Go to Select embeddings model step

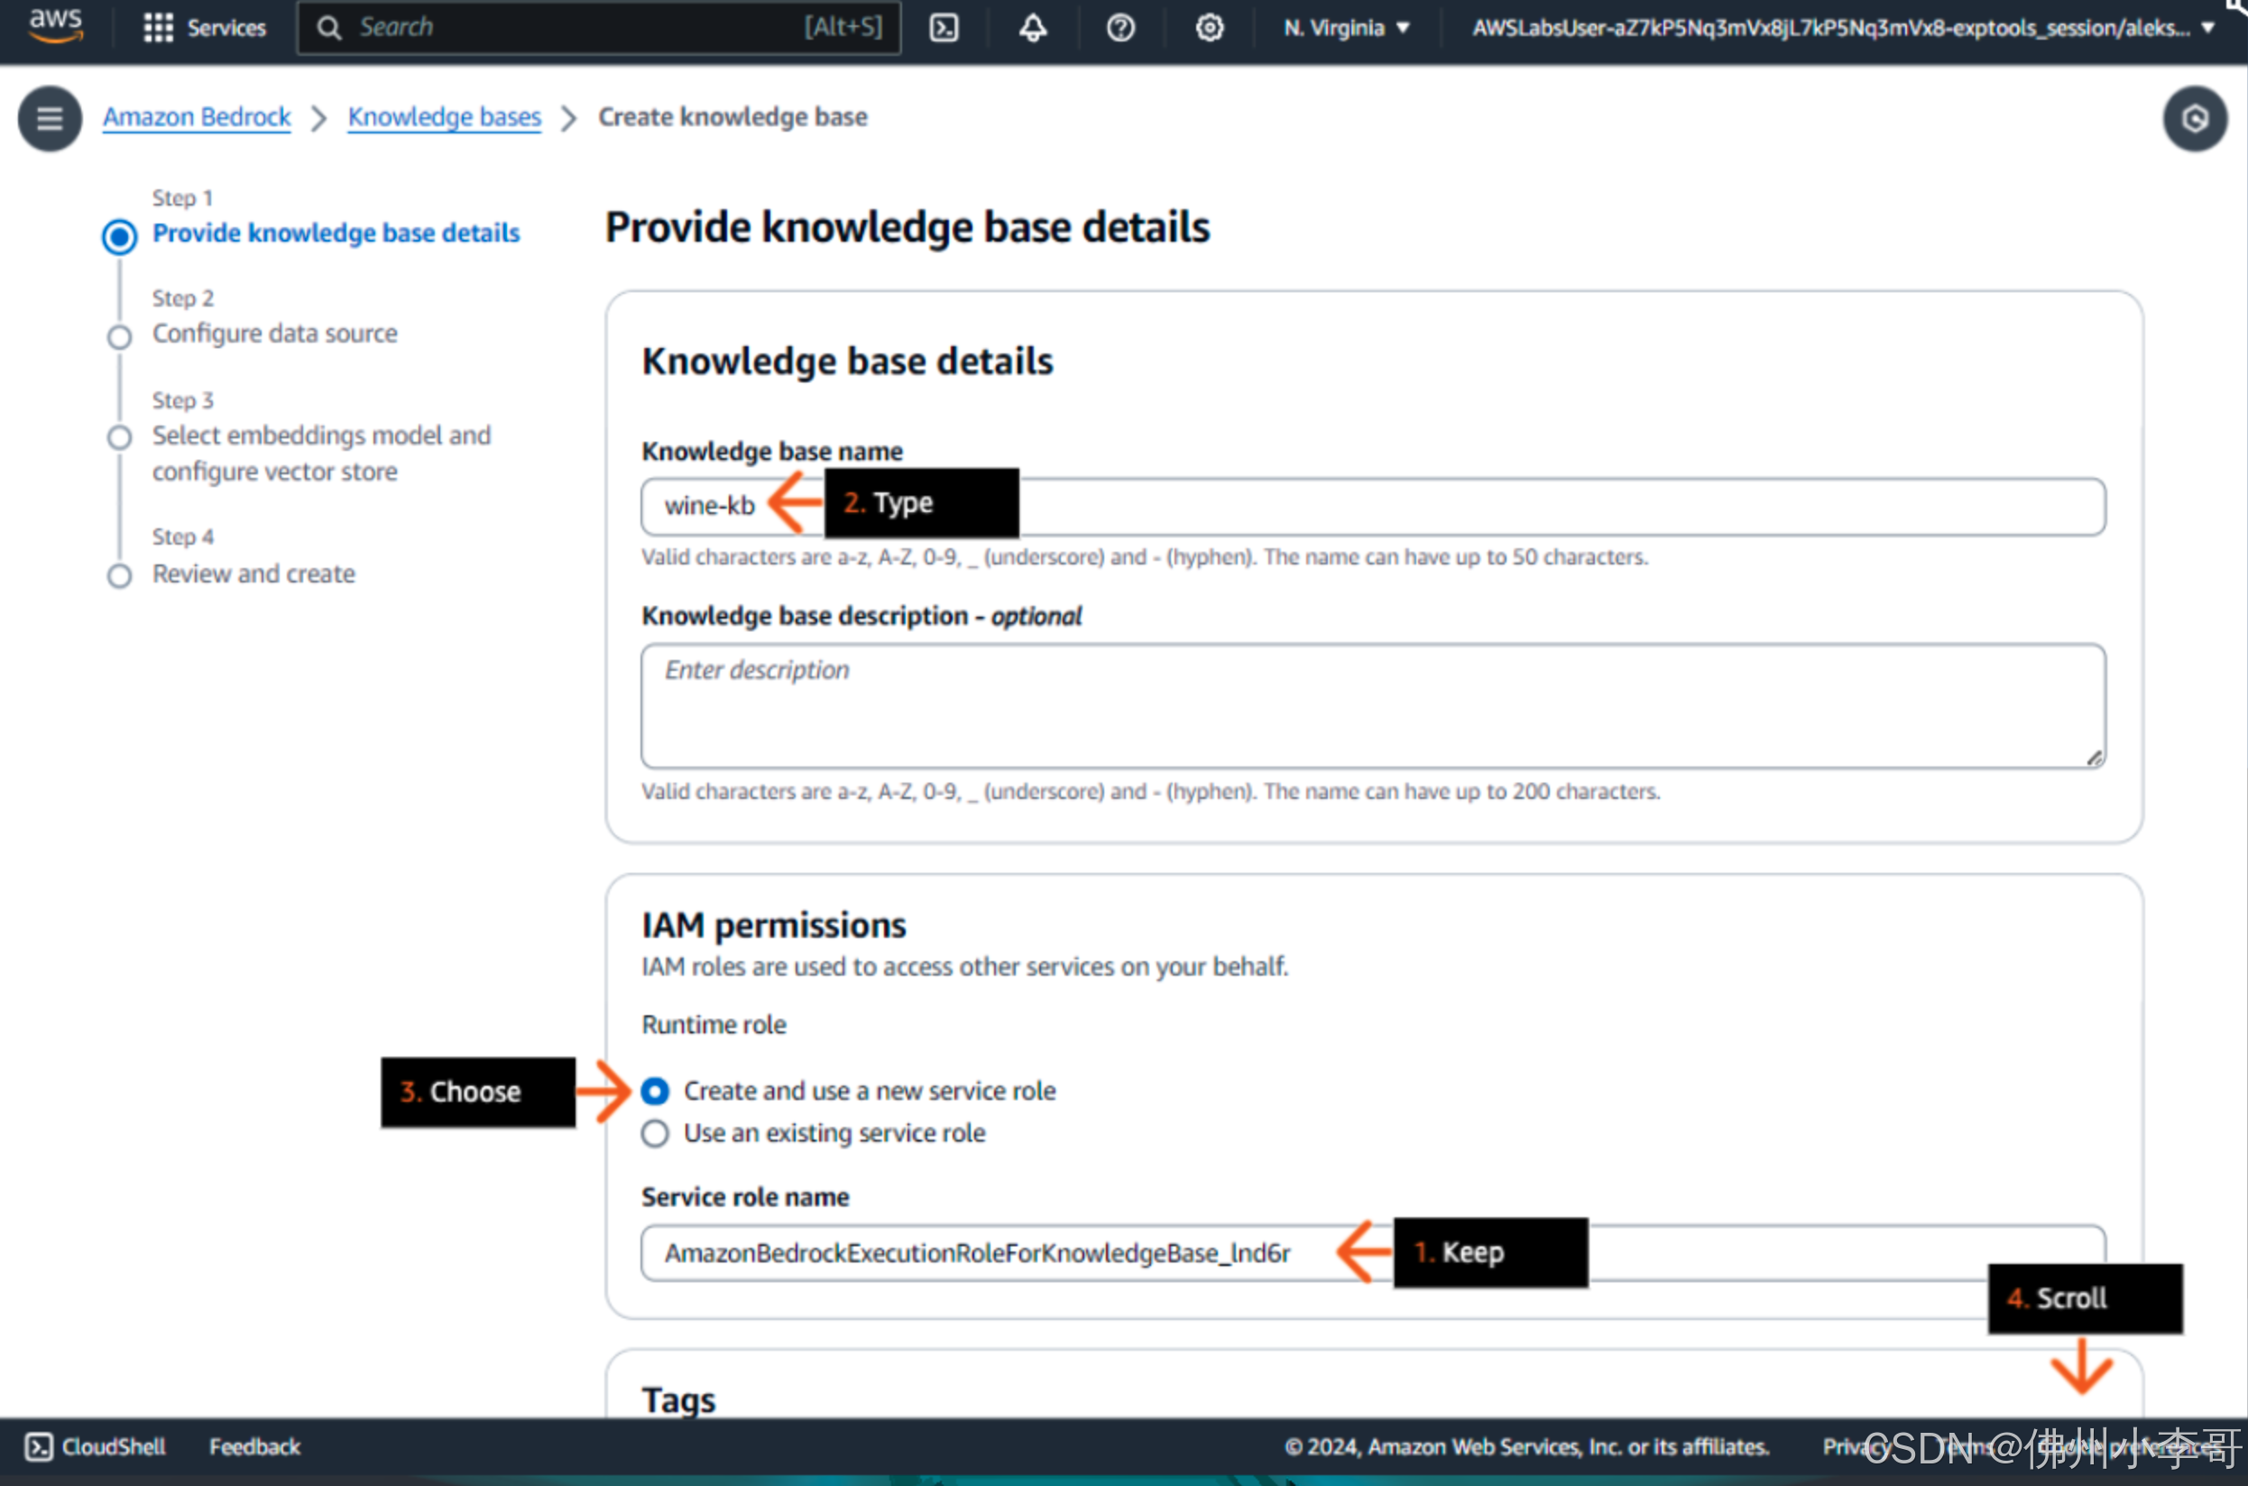[x=321, y=453]
